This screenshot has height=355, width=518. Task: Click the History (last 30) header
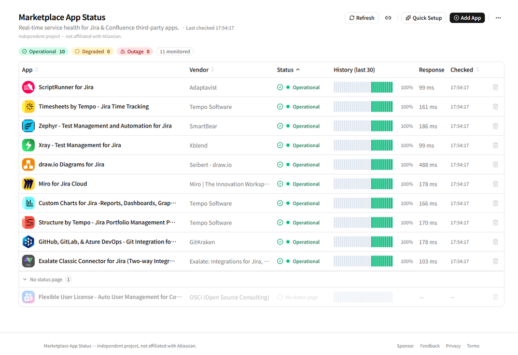(x=354, y=69)
